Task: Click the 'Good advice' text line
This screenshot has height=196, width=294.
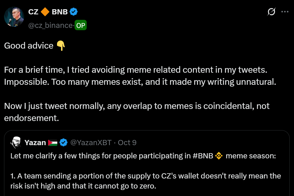Action: click(29, 46)
